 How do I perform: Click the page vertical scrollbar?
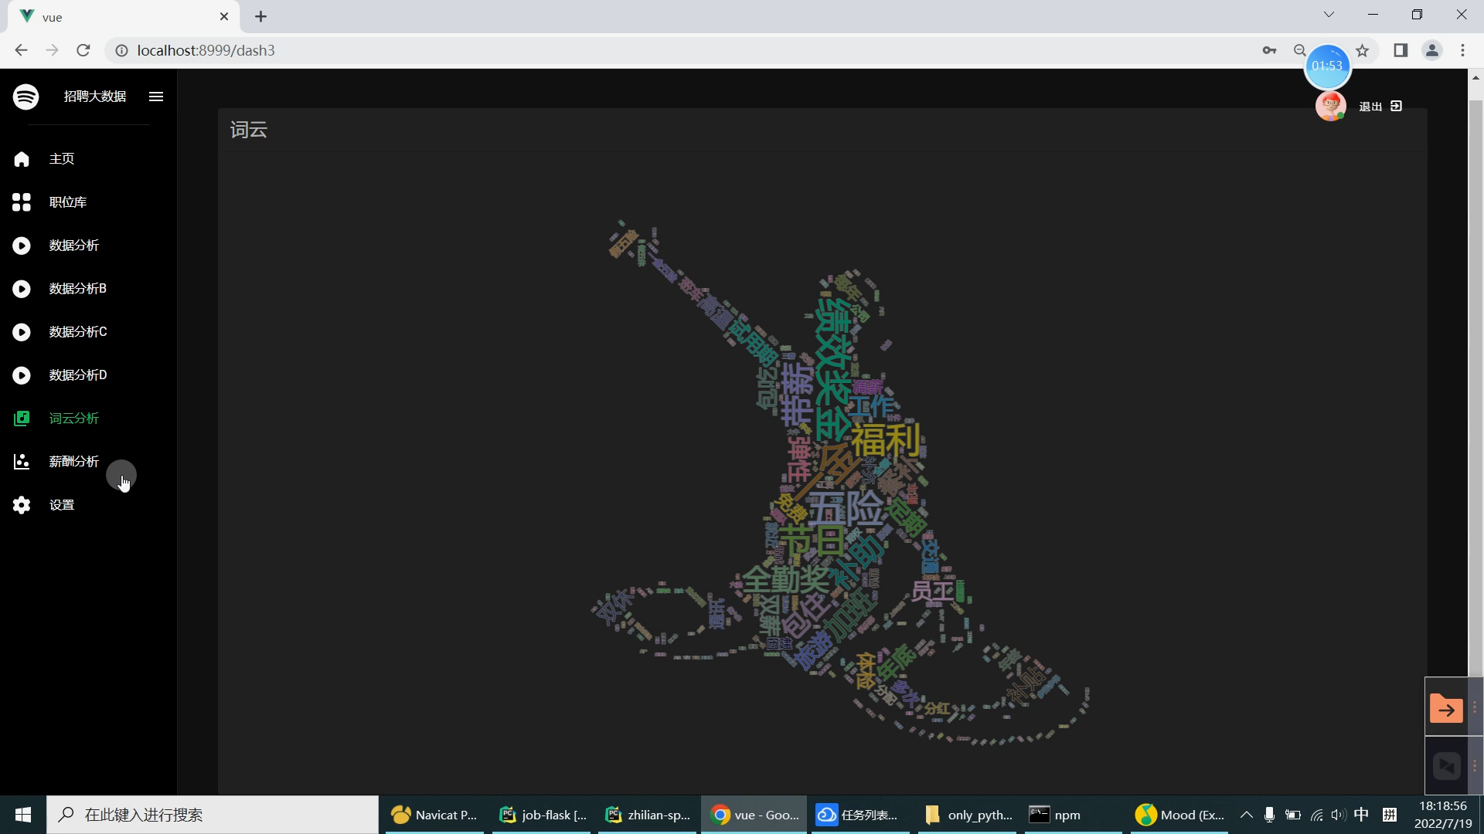1475,386
